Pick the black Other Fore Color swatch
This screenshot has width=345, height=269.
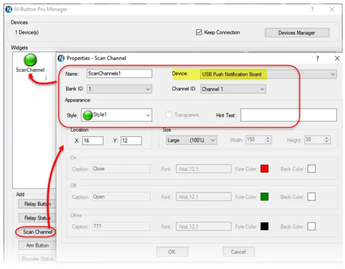coord(264,226)
